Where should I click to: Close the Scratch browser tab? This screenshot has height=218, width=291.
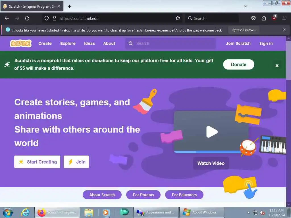[x=59, y=6]
